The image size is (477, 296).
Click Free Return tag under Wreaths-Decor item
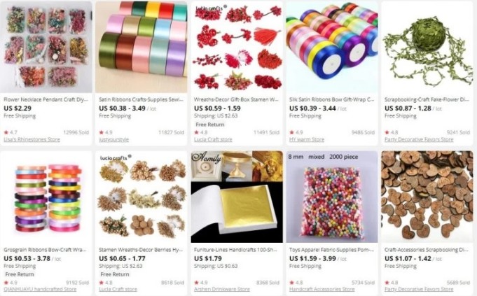[x=210, y=125]
